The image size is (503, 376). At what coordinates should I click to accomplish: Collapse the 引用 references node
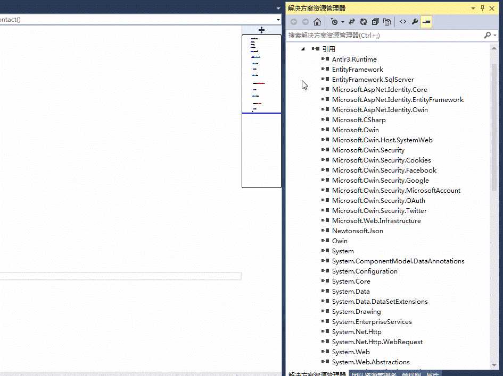pos(303,49)
